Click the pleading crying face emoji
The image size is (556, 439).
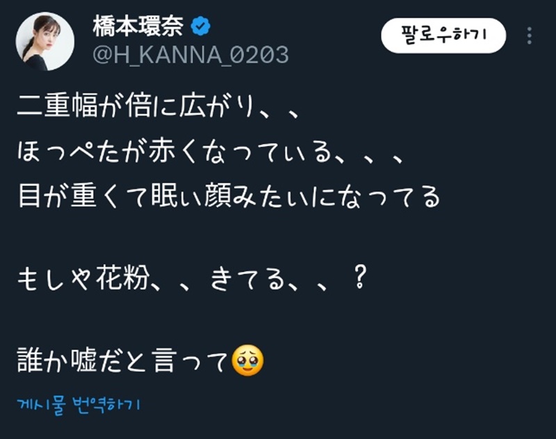pyautogui.click(x=247, y=360)
